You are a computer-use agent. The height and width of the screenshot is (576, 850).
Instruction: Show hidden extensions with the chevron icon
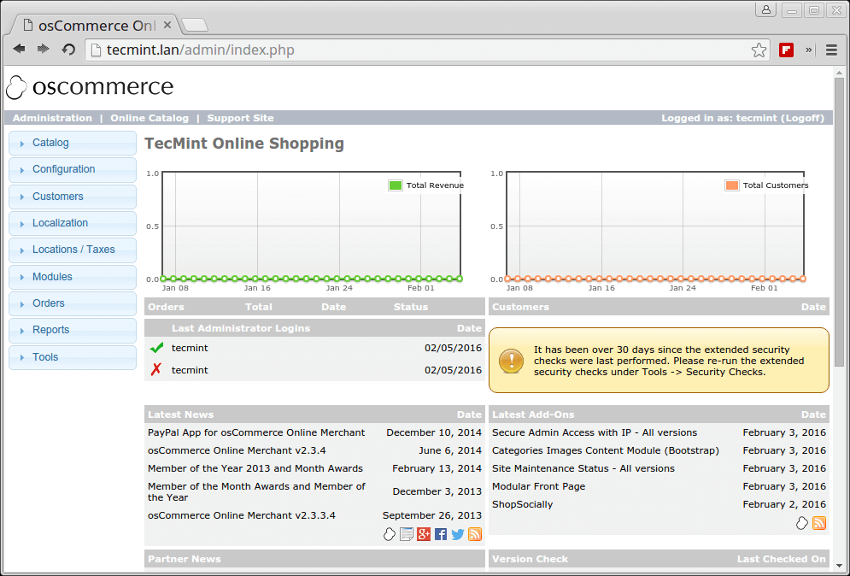[809, 50]
